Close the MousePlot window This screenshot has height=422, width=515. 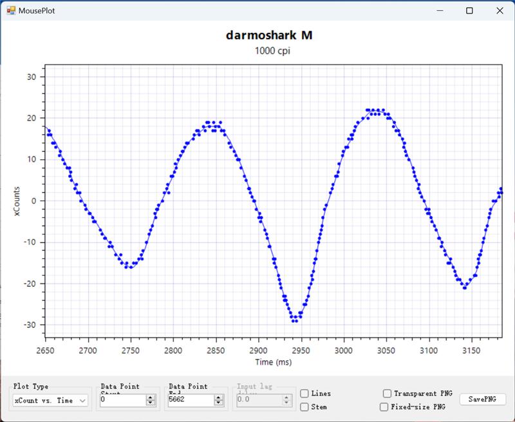coord(500,10)
